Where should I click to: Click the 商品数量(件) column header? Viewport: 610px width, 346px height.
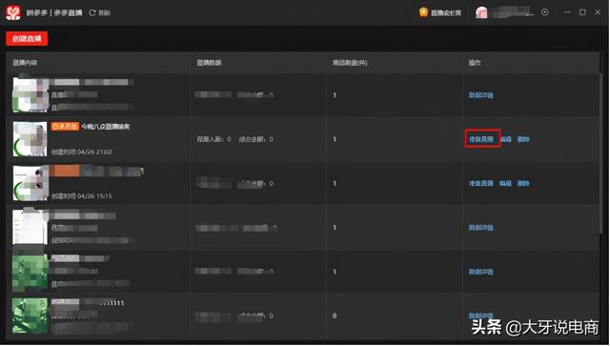point(350,62)
